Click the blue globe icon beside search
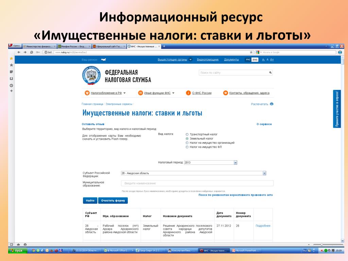 pos(340,52)
